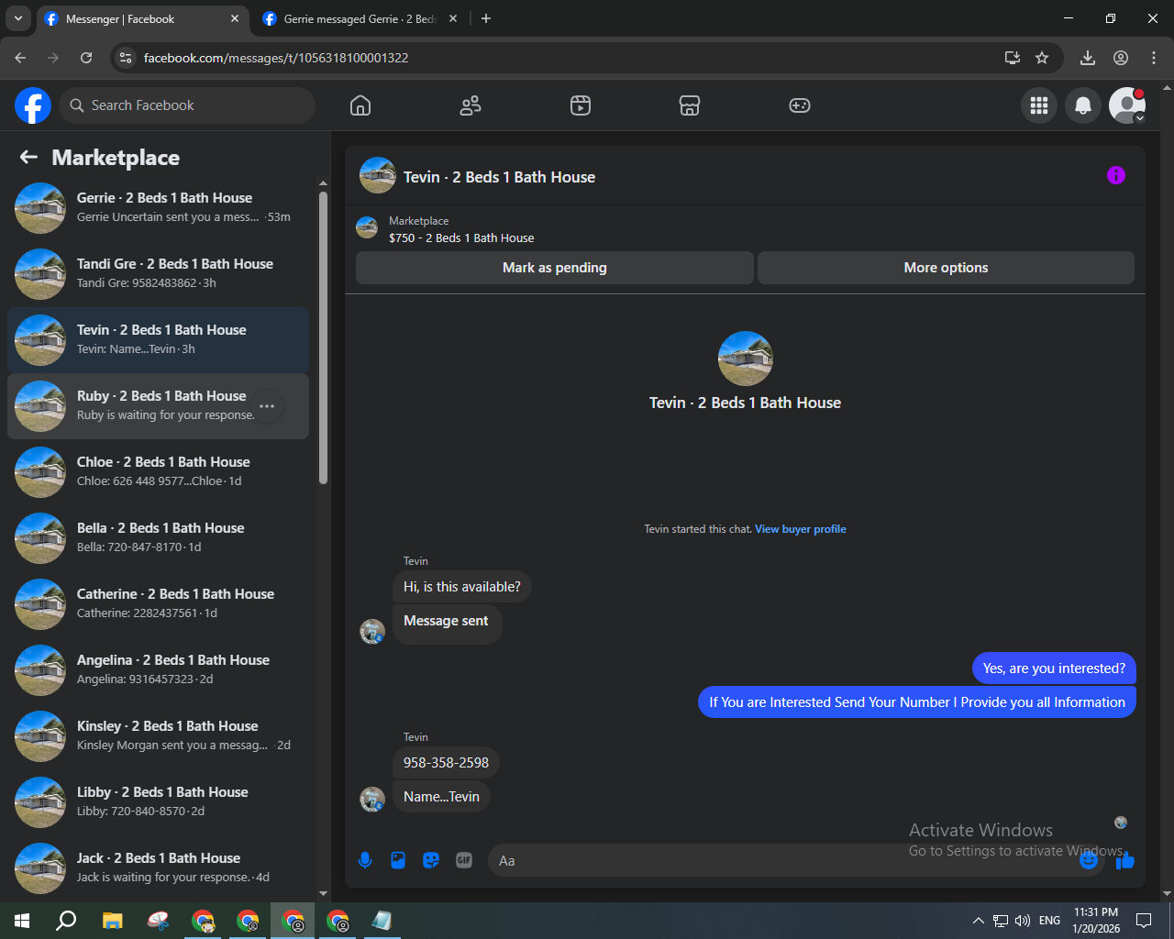Click the Search Facebook field

click(187, 105)
